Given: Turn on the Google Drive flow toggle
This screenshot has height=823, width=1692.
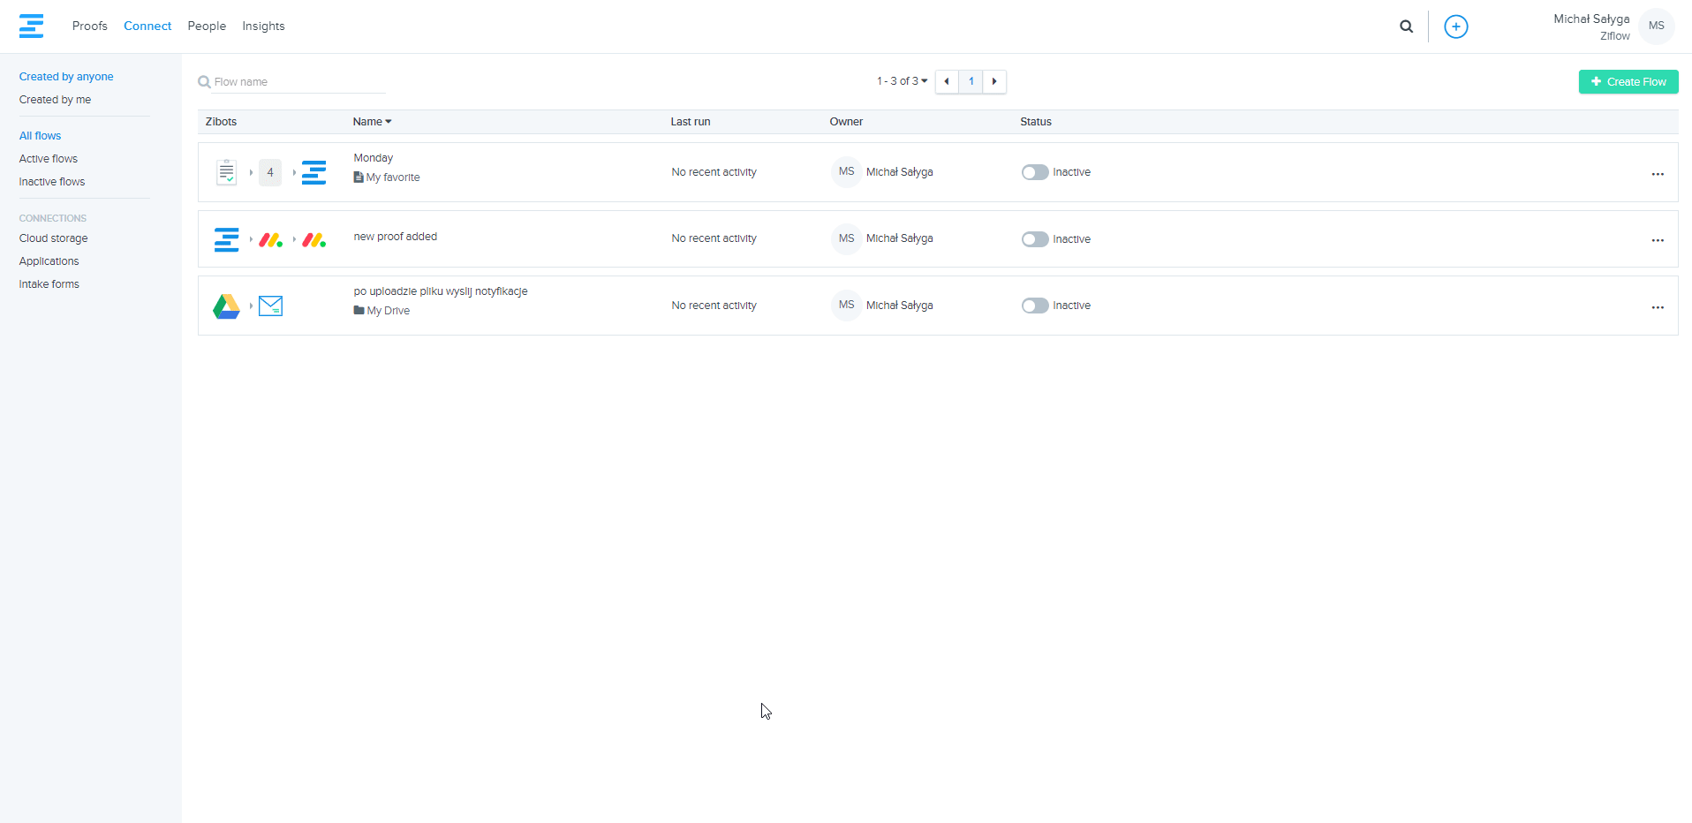Looking at the screenshot, I should [x=1034, y=306].
